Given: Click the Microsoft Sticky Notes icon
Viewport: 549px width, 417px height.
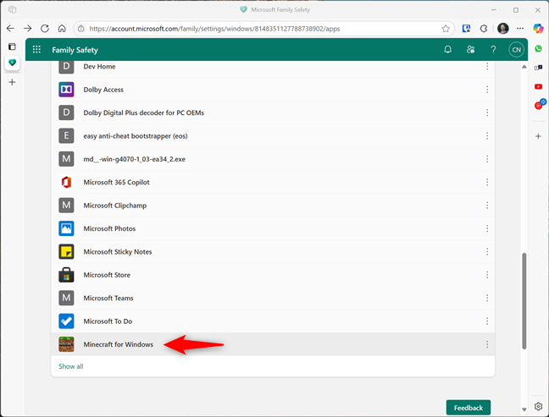Looking at the screenshot, I should point(66,252).
